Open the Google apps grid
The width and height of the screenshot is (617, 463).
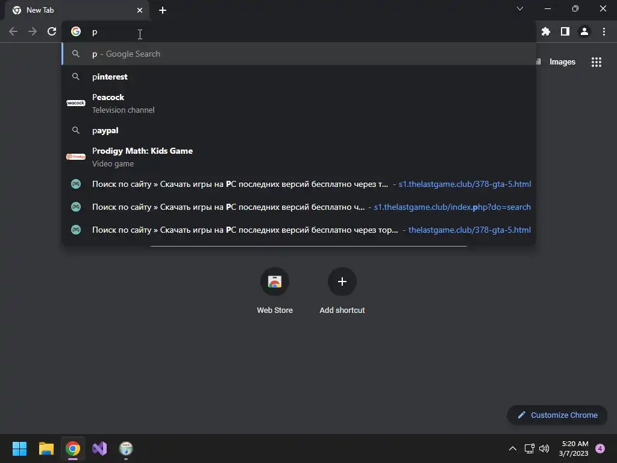point(597,62)
